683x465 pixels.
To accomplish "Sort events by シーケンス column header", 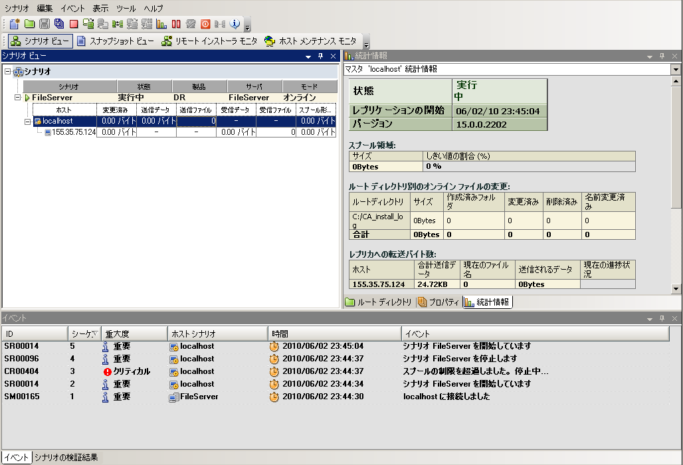I will (x=84, y=334).
